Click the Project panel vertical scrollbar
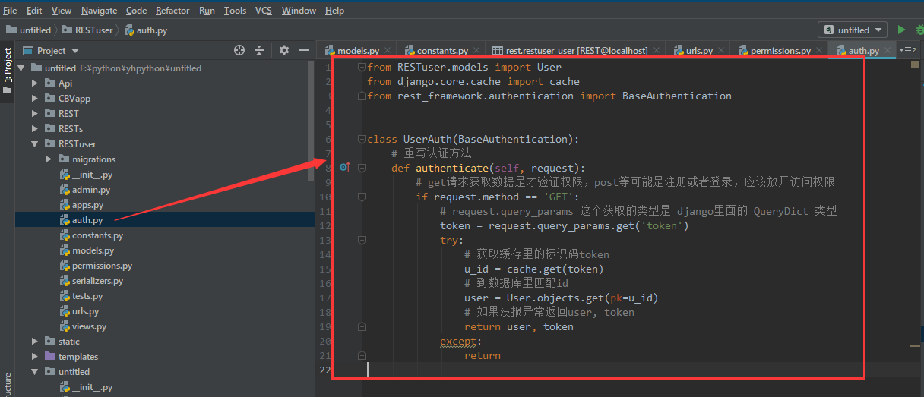 [311, 121]
